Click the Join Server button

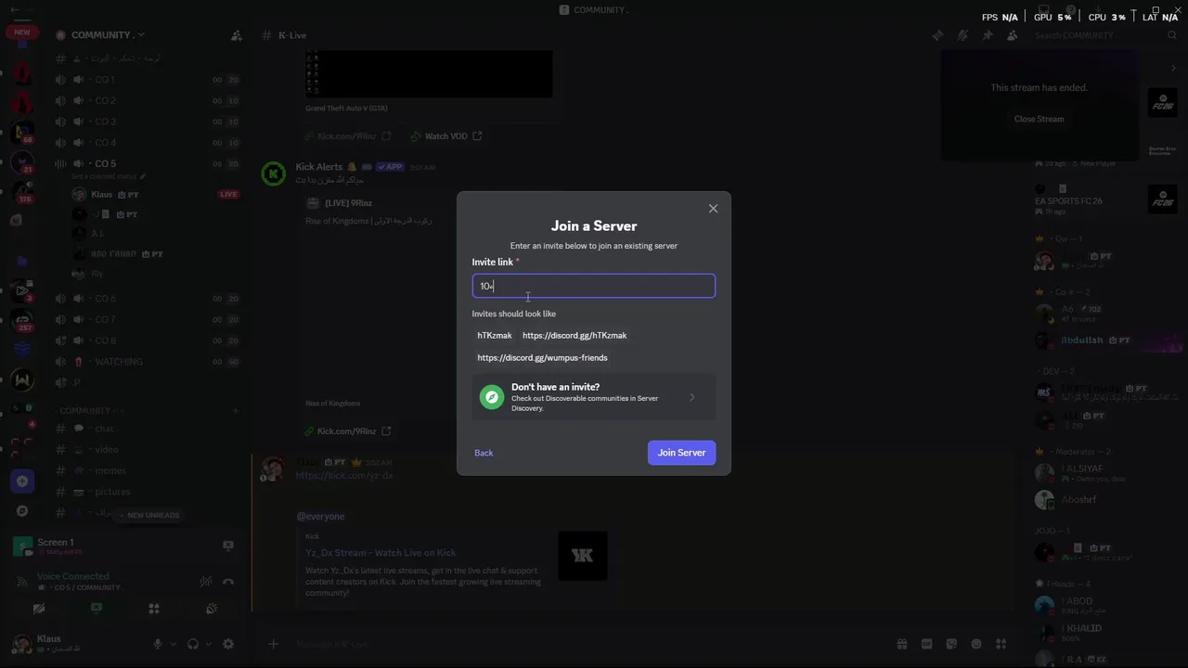(681, 453)
